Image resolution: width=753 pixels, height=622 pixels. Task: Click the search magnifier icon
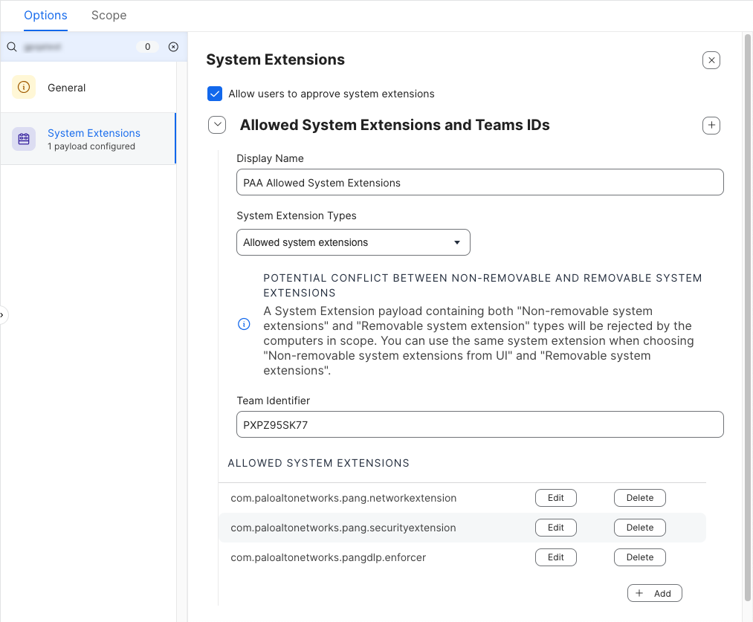pos(12,47)
